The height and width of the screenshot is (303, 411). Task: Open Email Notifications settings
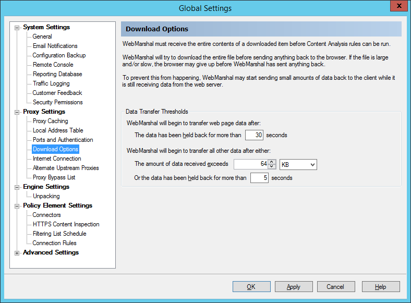(55, 46)
